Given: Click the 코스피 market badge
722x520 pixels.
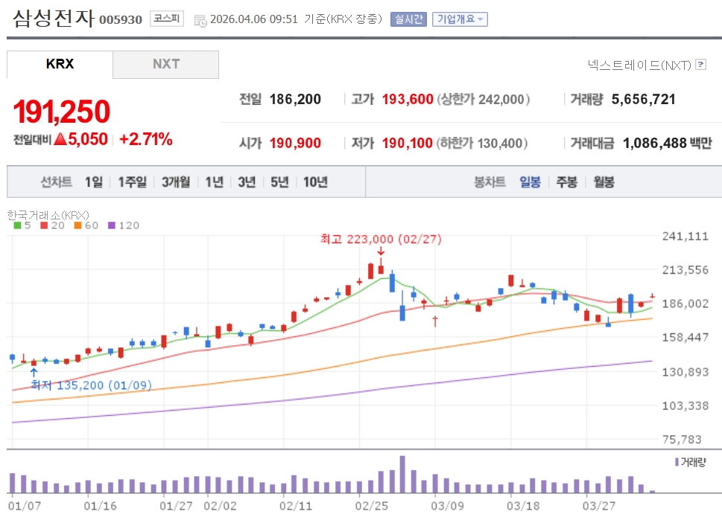Looking at the screenshot, I should (166, 19).
